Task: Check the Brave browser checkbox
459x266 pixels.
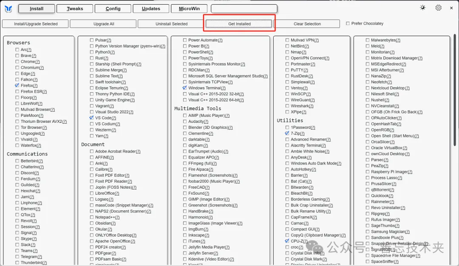Action: tap(17, 56)
